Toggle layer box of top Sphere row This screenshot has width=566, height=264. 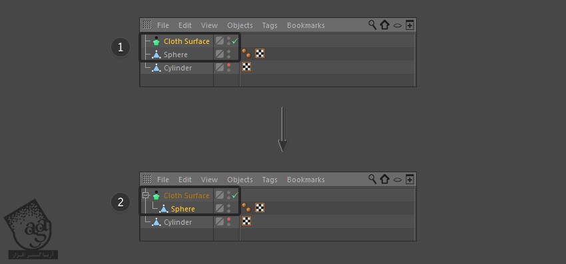pos(220,54)
